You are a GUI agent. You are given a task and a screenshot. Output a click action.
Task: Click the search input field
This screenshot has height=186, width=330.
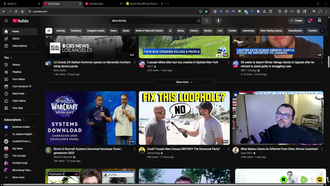153,21
